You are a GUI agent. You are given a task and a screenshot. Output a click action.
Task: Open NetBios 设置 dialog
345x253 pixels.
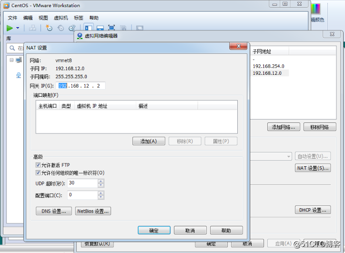coord(93,211)
